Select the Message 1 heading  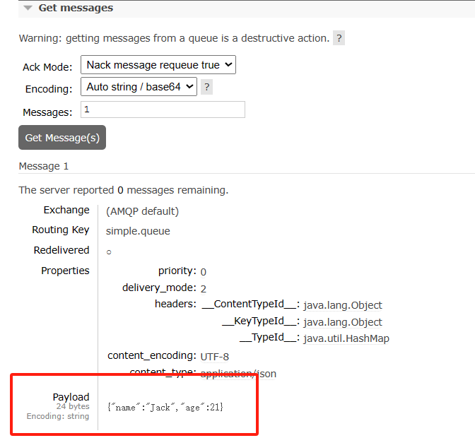click(x=44, y=166)
